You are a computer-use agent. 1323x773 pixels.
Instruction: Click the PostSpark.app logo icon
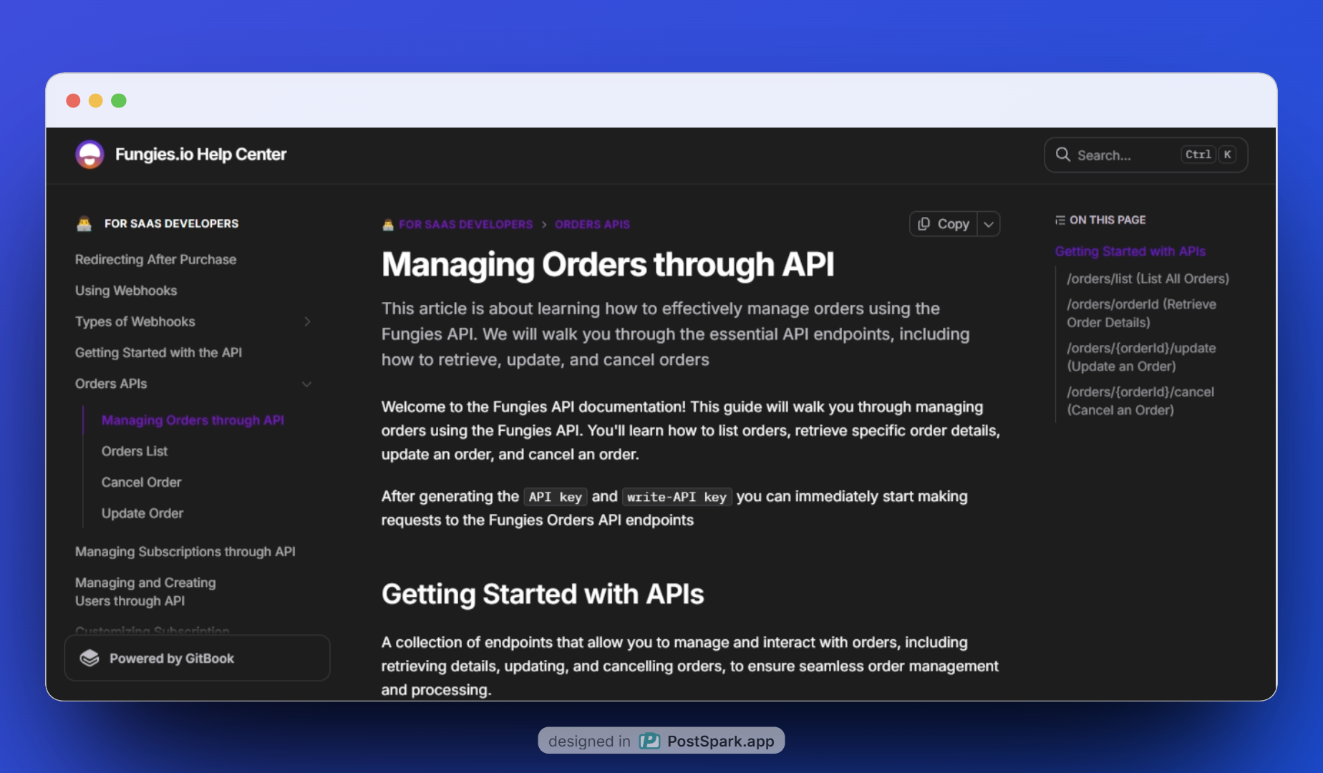pos(649,741)
